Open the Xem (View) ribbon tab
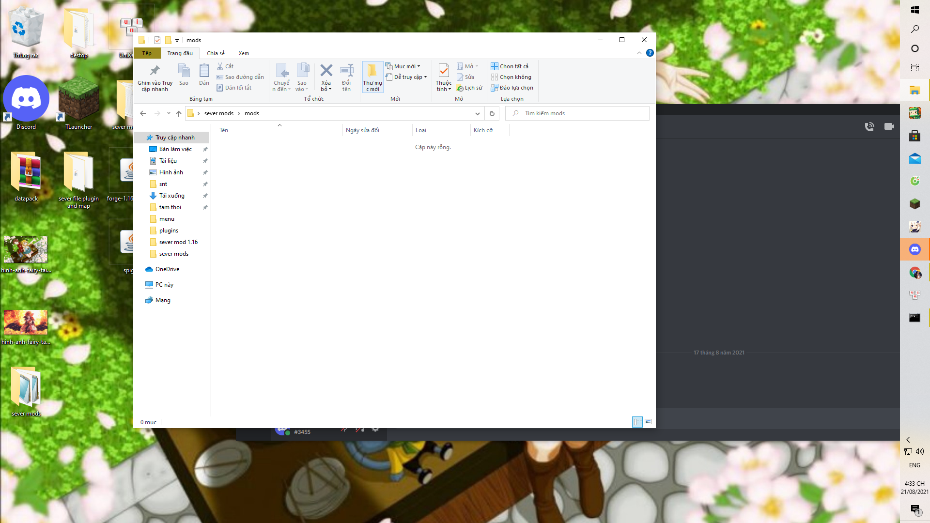This screenshot has height=523, width=930. [x=244, y=53]
